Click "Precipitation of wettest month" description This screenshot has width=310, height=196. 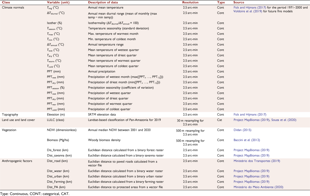[126, 77]
